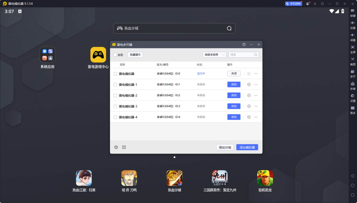Expand the ... options for 雷电模拟器-1

click(x=256, y=84)
